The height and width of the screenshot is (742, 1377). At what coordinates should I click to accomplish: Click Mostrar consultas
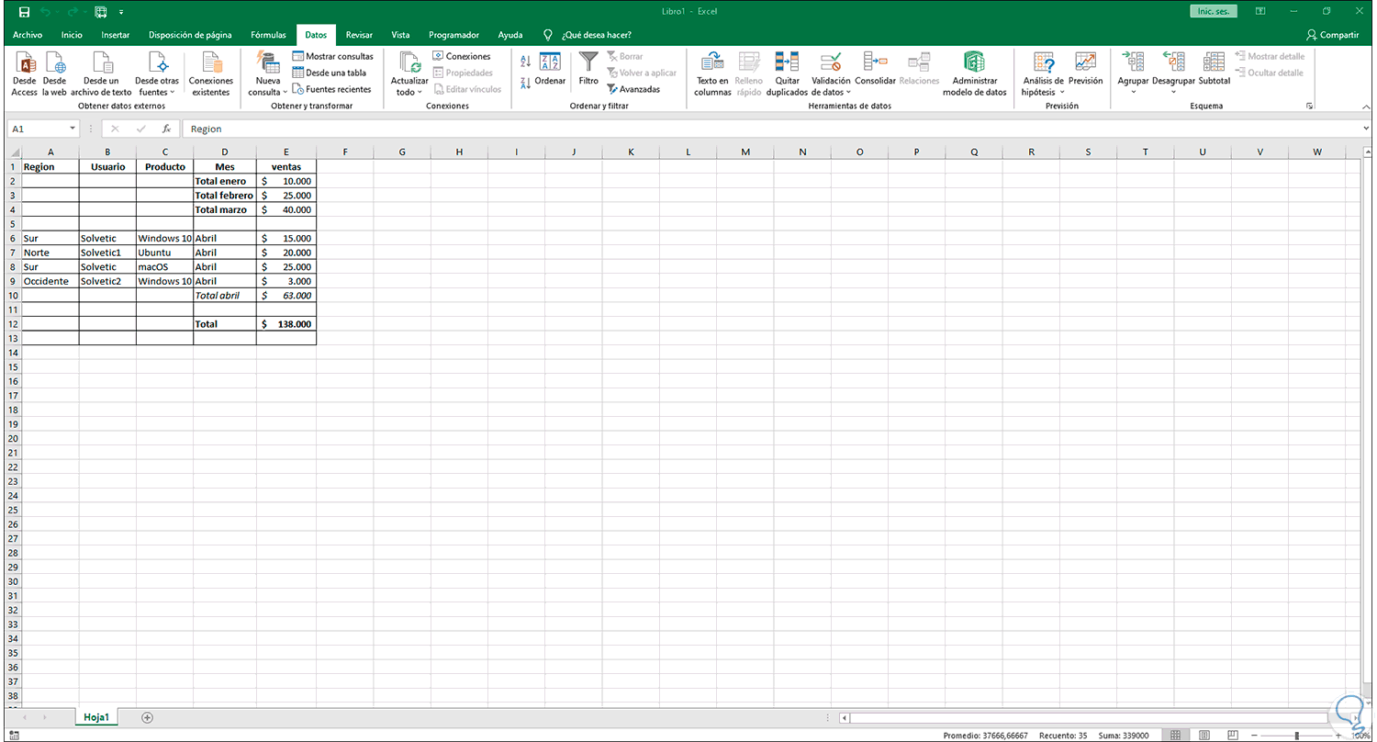(332, 56)
